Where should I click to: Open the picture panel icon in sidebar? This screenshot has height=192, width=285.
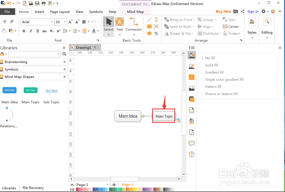point(192,88)
